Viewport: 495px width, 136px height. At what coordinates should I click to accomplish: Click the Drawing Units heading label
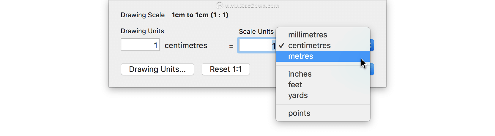142,31
